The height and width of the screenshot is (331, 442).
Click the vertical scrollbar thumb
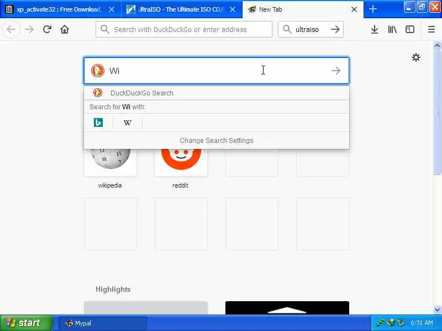(x=437, y=113)
